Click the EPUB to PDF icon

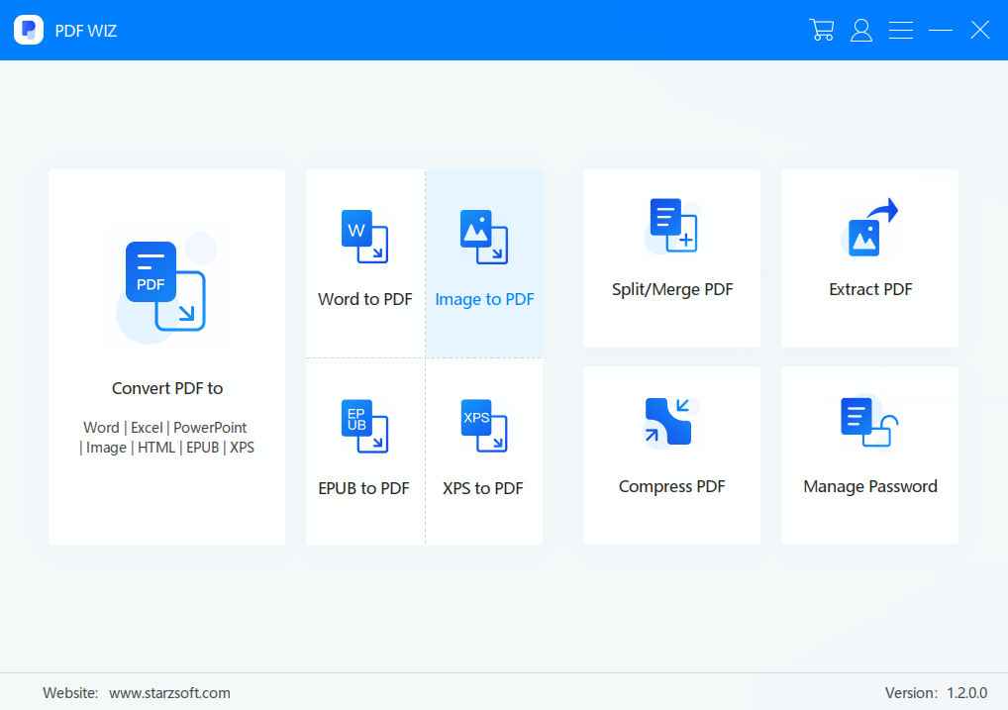tap(364, 426)
